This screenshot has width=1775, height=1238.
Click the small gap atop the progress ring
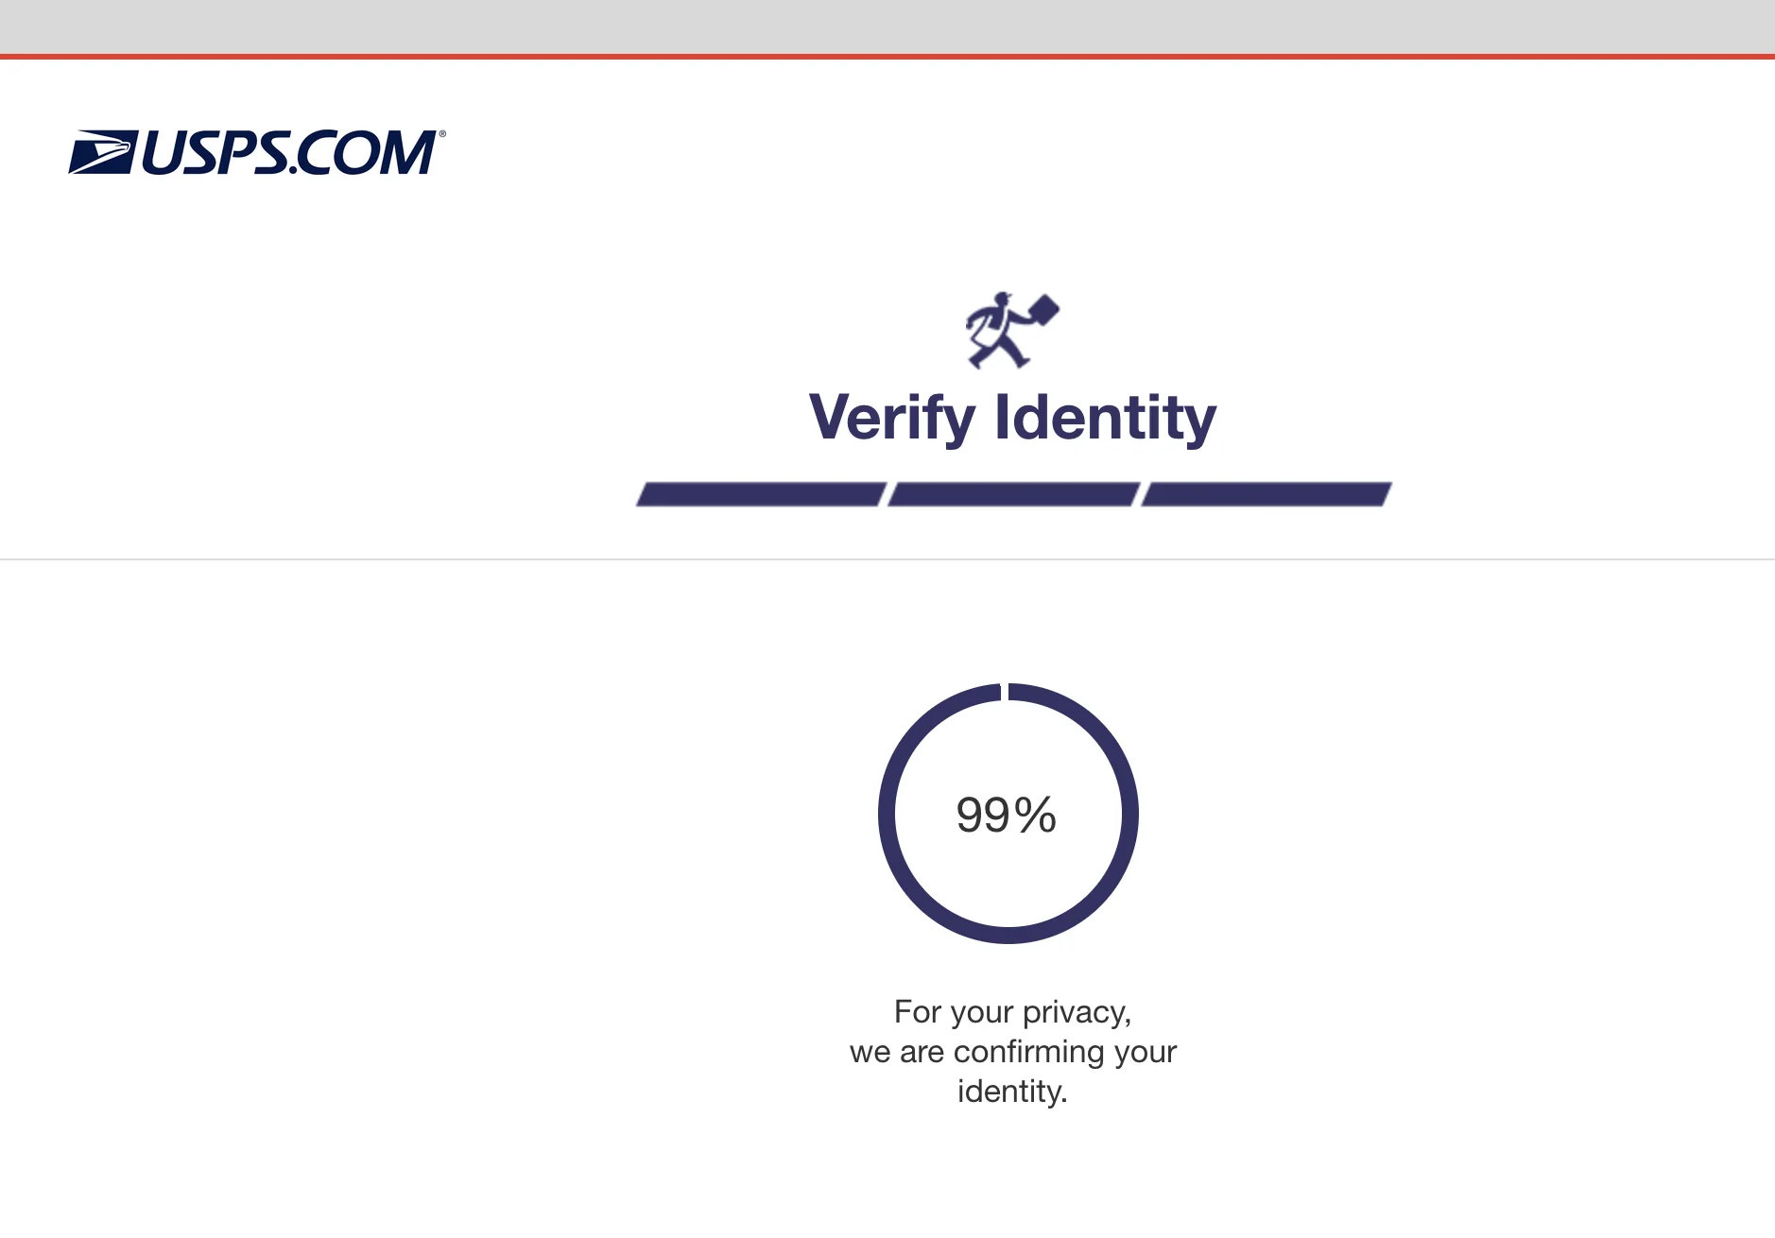pos(1005,692)
